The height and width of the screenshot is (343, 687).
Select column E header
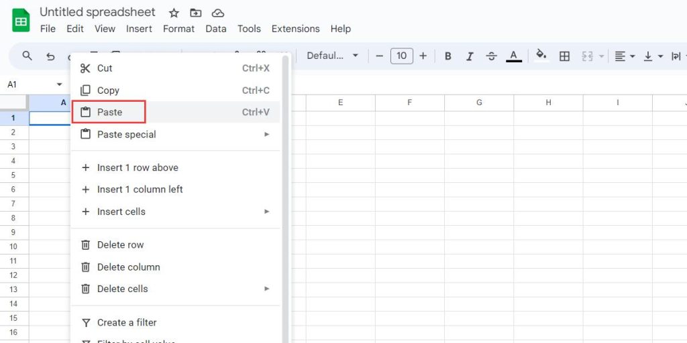340,102
